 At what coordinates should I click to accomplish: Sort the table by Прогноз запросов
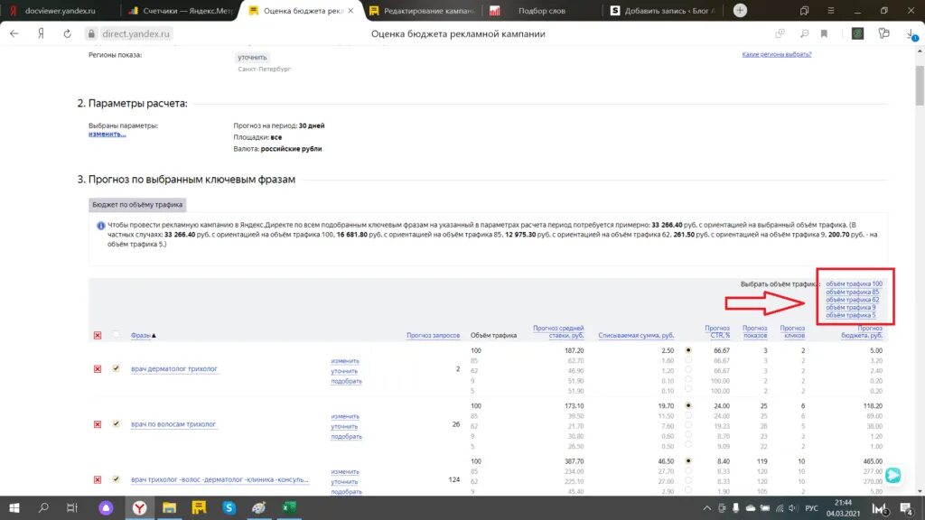(433, 336)
